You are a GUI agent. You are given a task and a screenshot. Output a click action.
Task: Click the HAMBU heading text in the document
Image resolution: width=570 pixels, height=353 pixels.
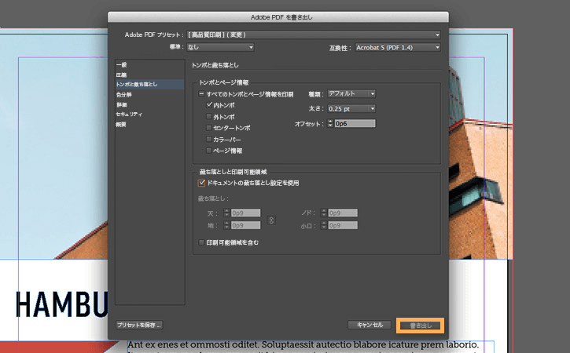tap(62, 304)
